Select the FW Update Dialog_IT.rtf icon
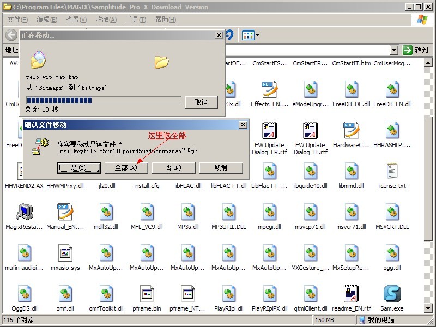This screenshot has width=436, height=327. (x=310, y=130)
